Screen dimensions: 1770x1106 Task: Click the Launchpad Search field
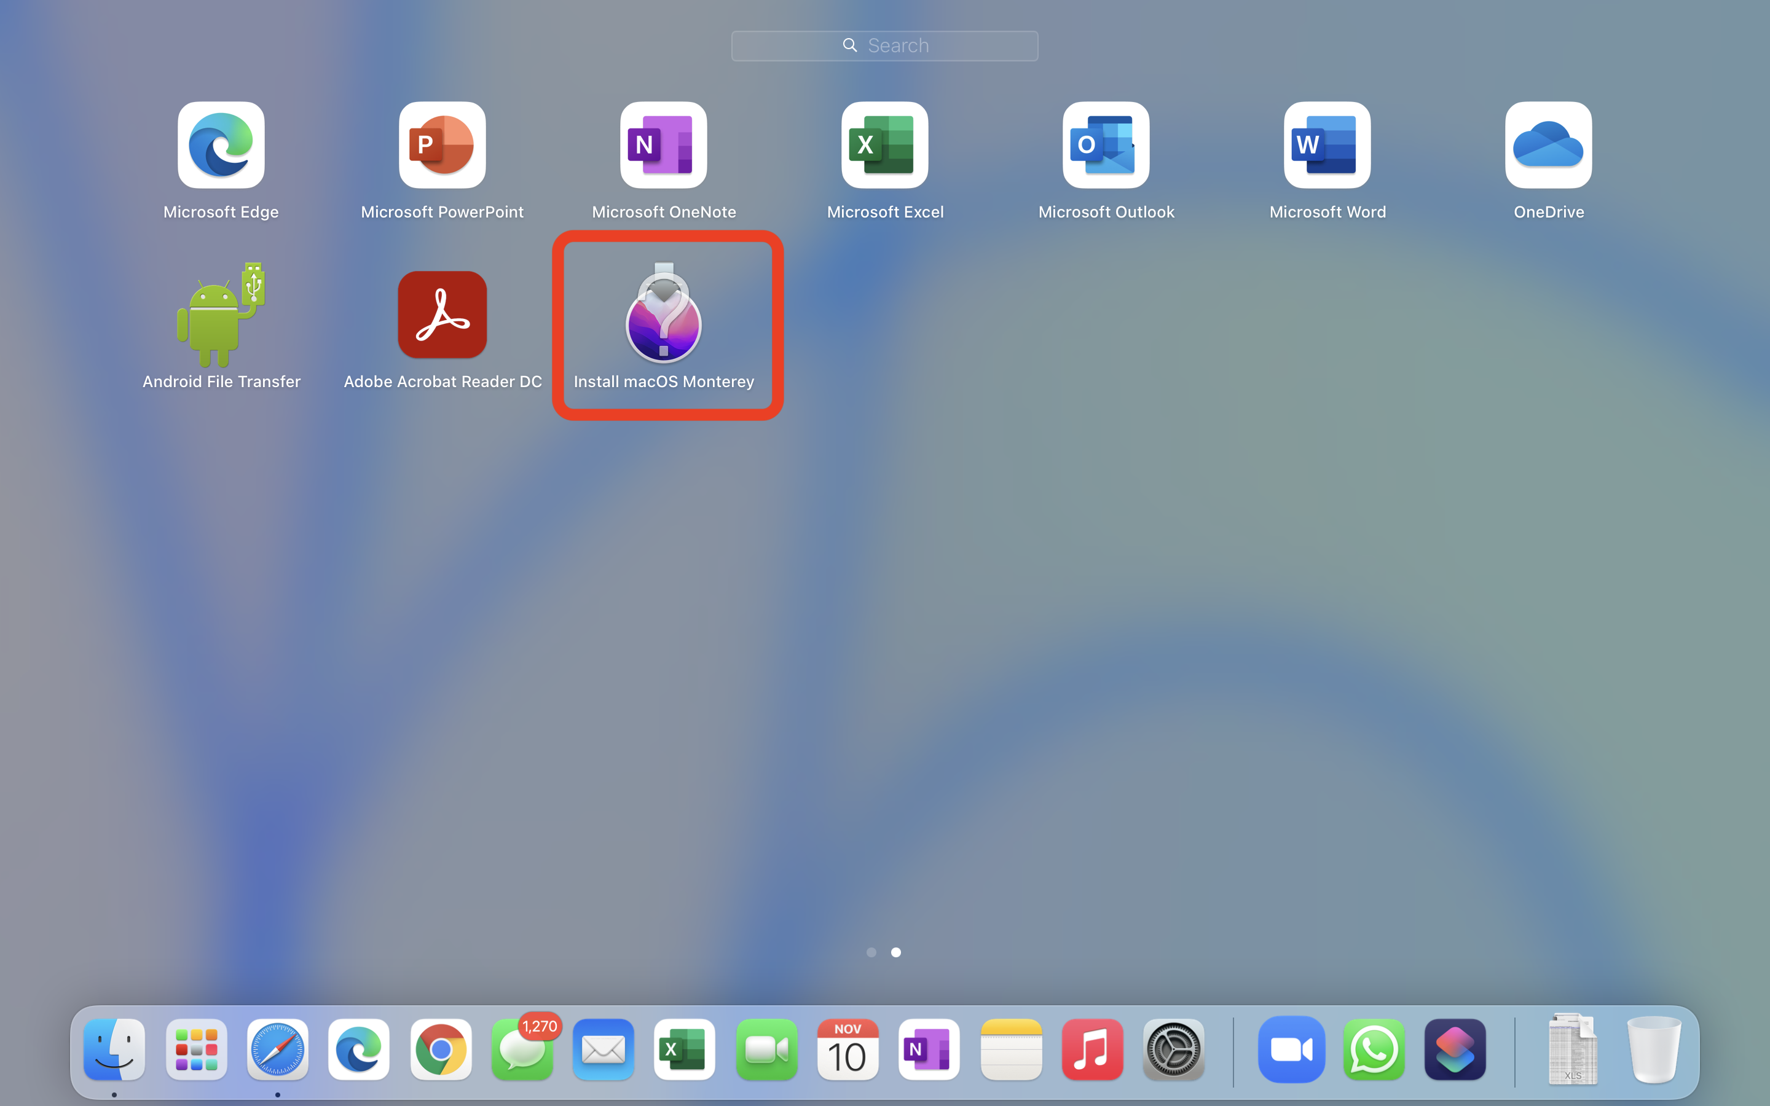click(884, 45)
